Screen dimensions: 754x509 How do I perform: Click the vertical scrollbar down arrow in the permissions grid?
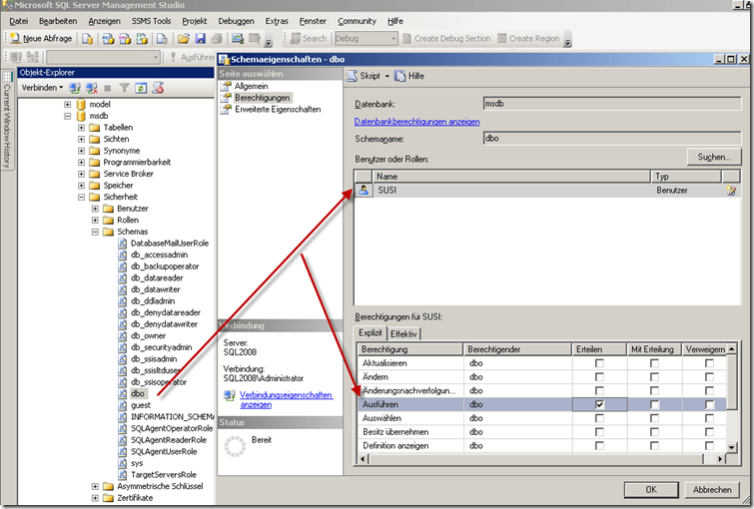coord(731,447)
